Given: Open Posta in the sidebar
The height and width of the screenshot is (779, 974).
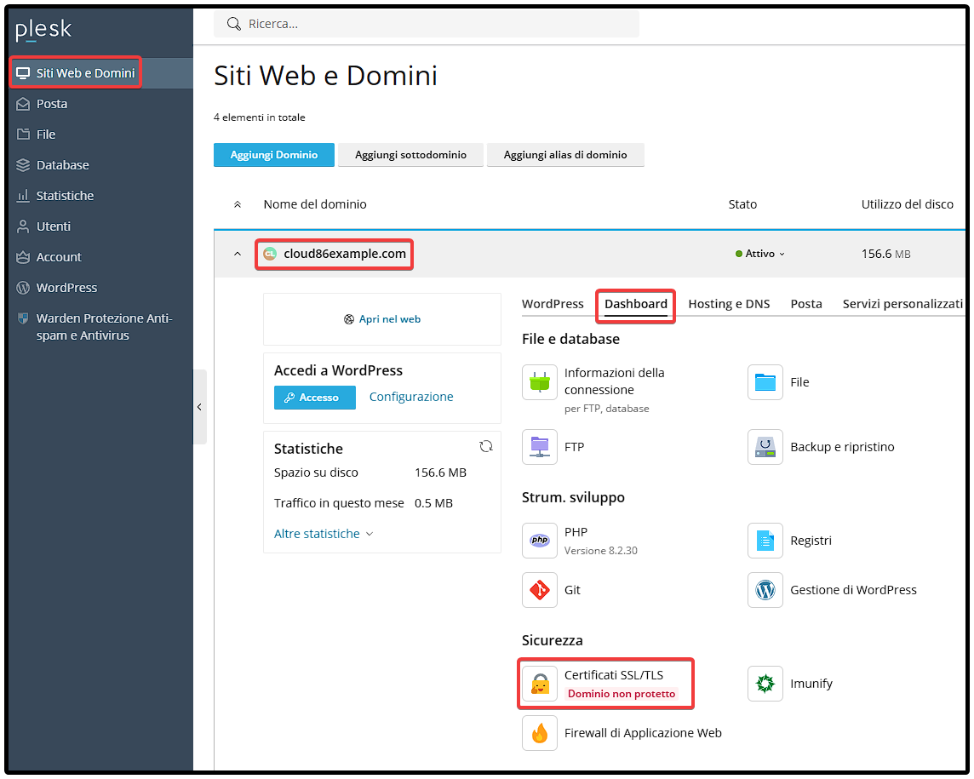Looking at the screenshot, I should click(100, 104).
